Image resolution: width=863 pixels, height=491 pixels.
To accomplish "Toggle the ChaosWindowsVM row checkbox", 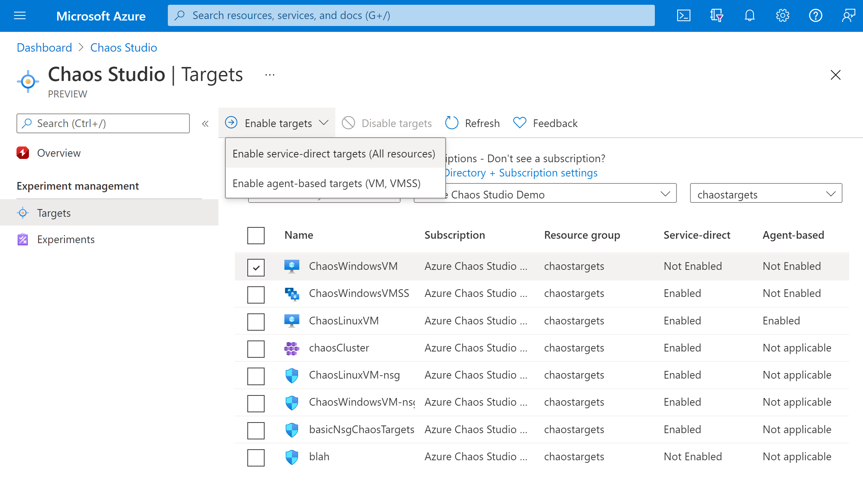I will [x=256, y=267].
